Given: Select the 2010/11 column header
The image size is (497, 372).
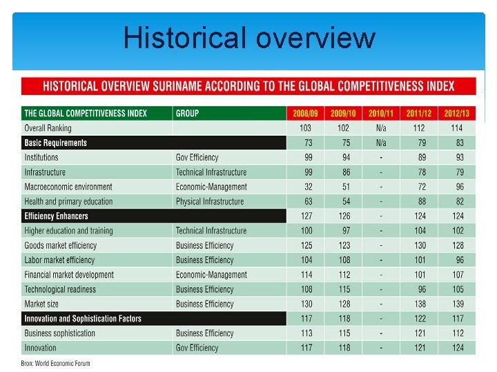Looking at the screenshot, I should click(x=380, y=113).
